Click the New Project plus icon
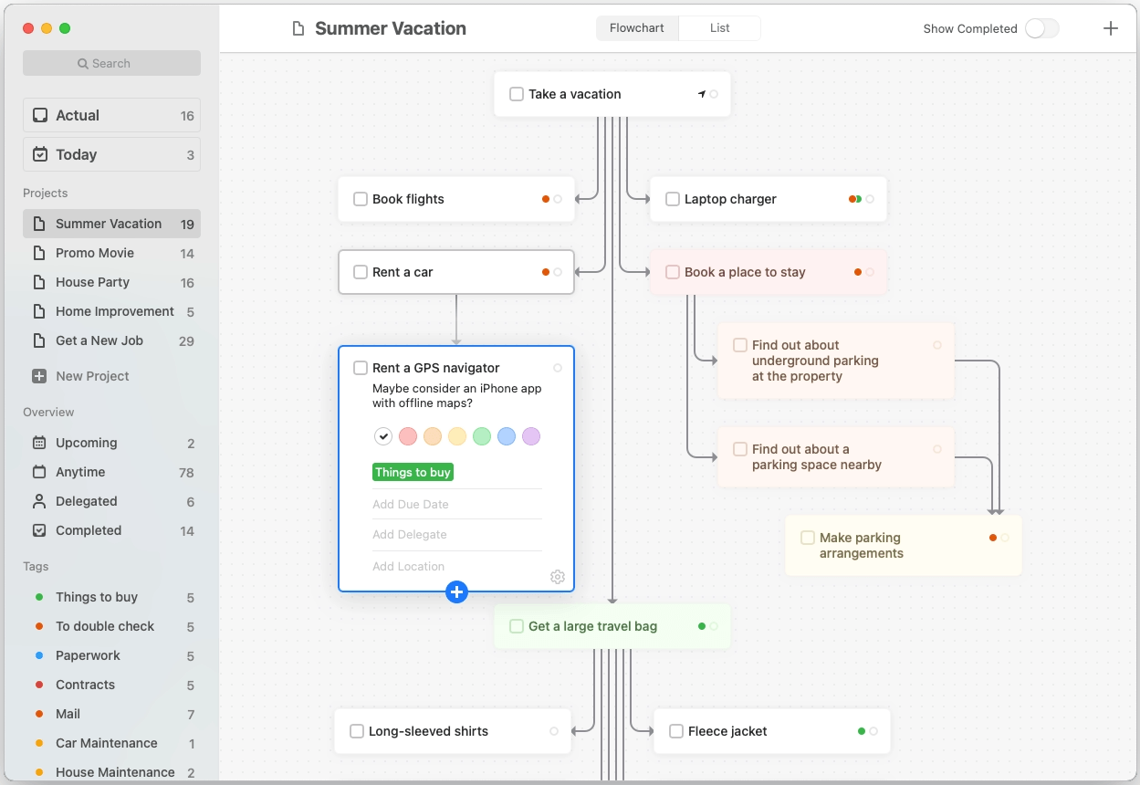The height and width of the screenshot is (785, 1140). click(x=39, y=376)
